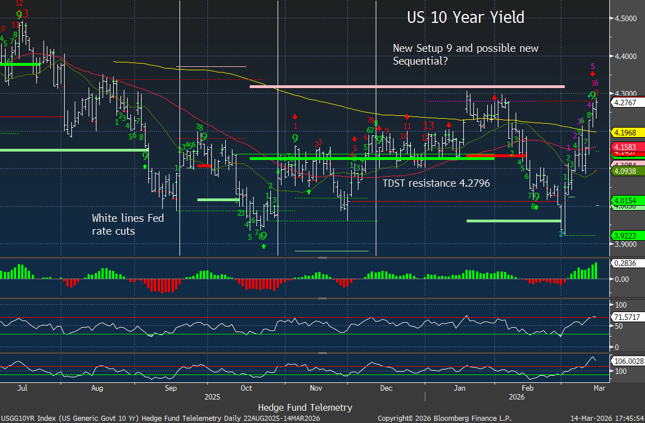
Task: Click green up arrow under September Setup 9
Action: coord(145,166)
